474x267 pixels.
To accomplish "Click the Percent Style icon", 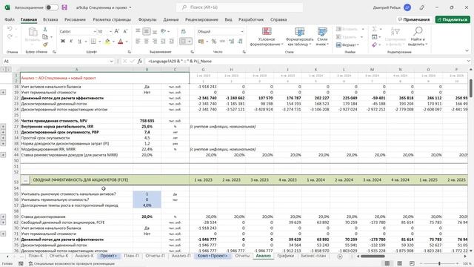I will (214, 42).
